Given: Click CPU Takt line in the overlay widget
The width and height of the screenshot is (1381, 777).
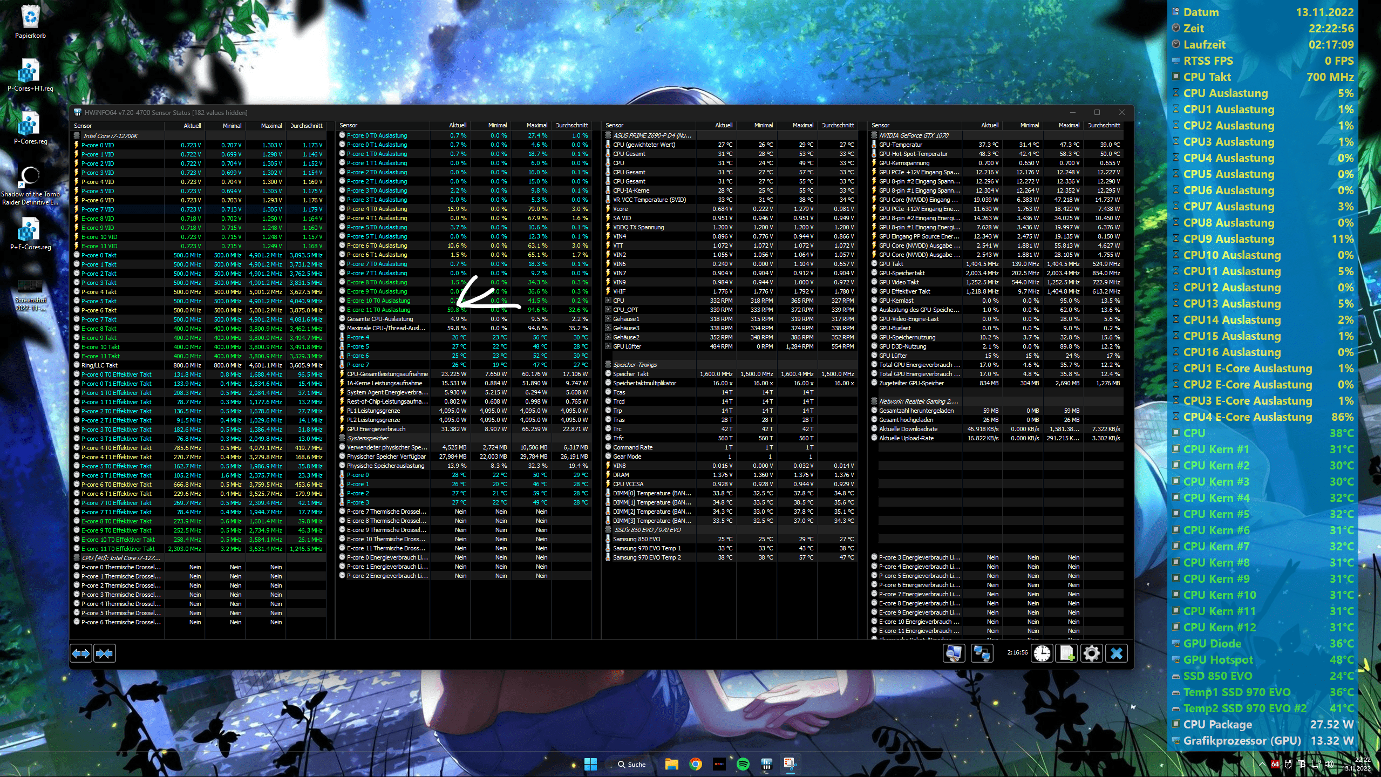Looking at the screenshot, I should 1263,77.
